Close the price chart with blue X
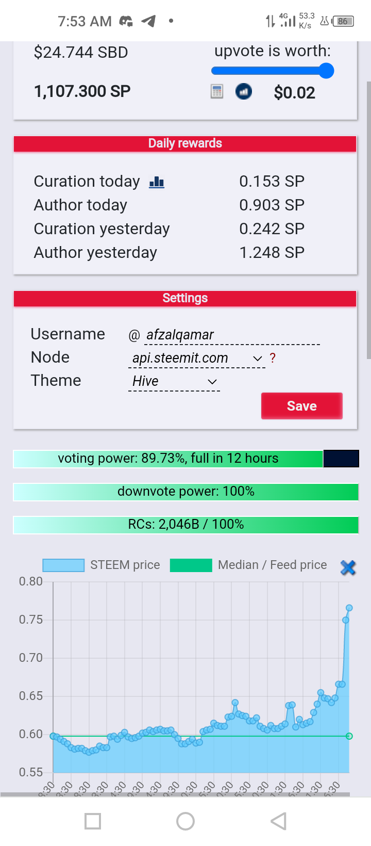Viewport: 371px width, 846px height. coord(348,567)
